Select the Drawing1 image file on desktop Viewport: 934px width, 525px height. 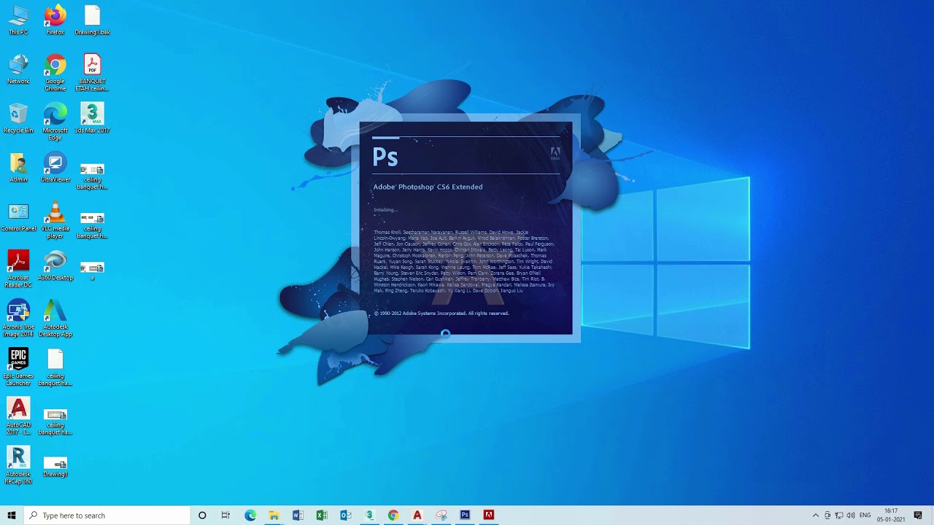55,467
